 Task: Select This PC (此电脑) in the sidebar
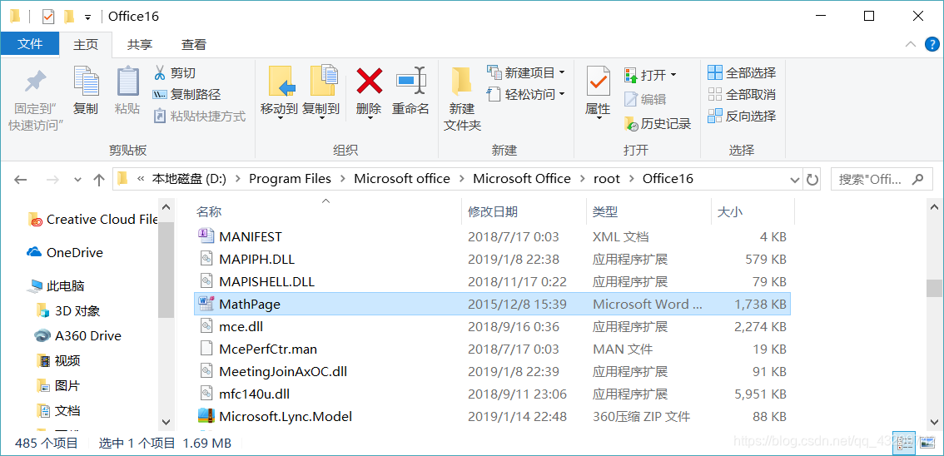point(57,285)
